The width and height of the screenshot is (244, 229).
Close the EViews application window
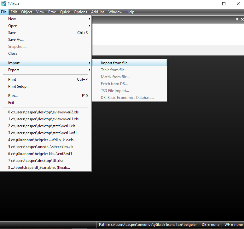238,4
